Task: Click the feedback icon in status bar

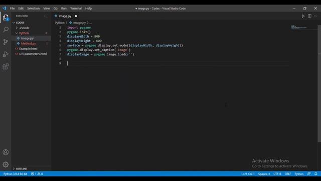Action: 309,174
